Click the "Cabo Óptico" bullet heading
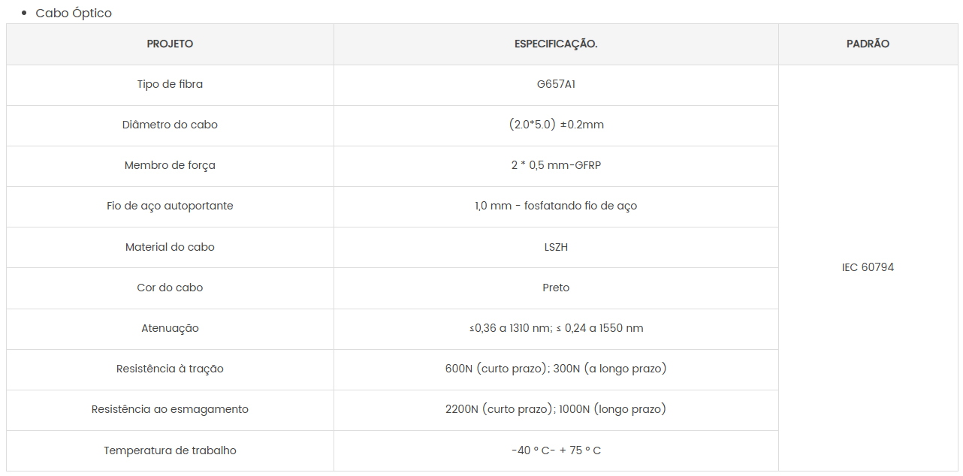 (x=74, y=14)
